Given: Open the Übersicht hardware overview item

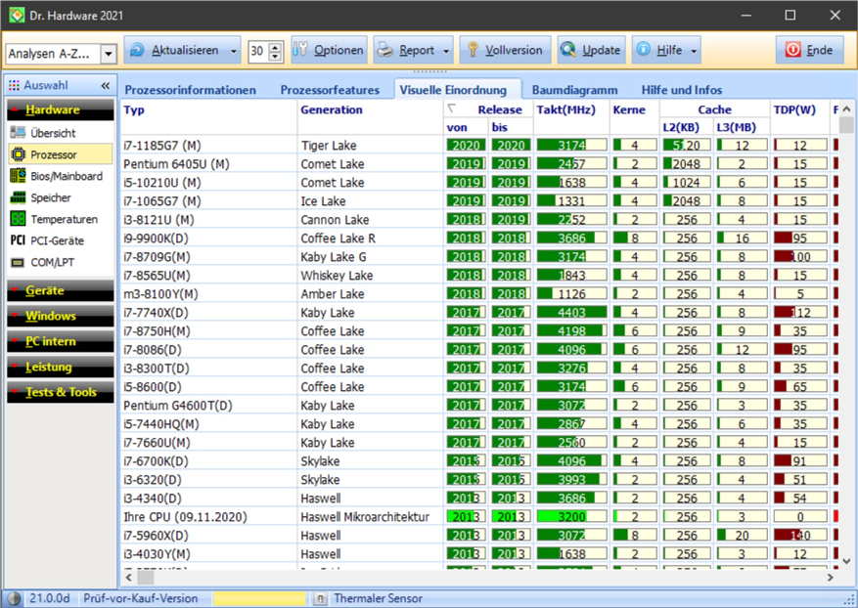Looking at the screenshot, I should (x=52, y=133).
